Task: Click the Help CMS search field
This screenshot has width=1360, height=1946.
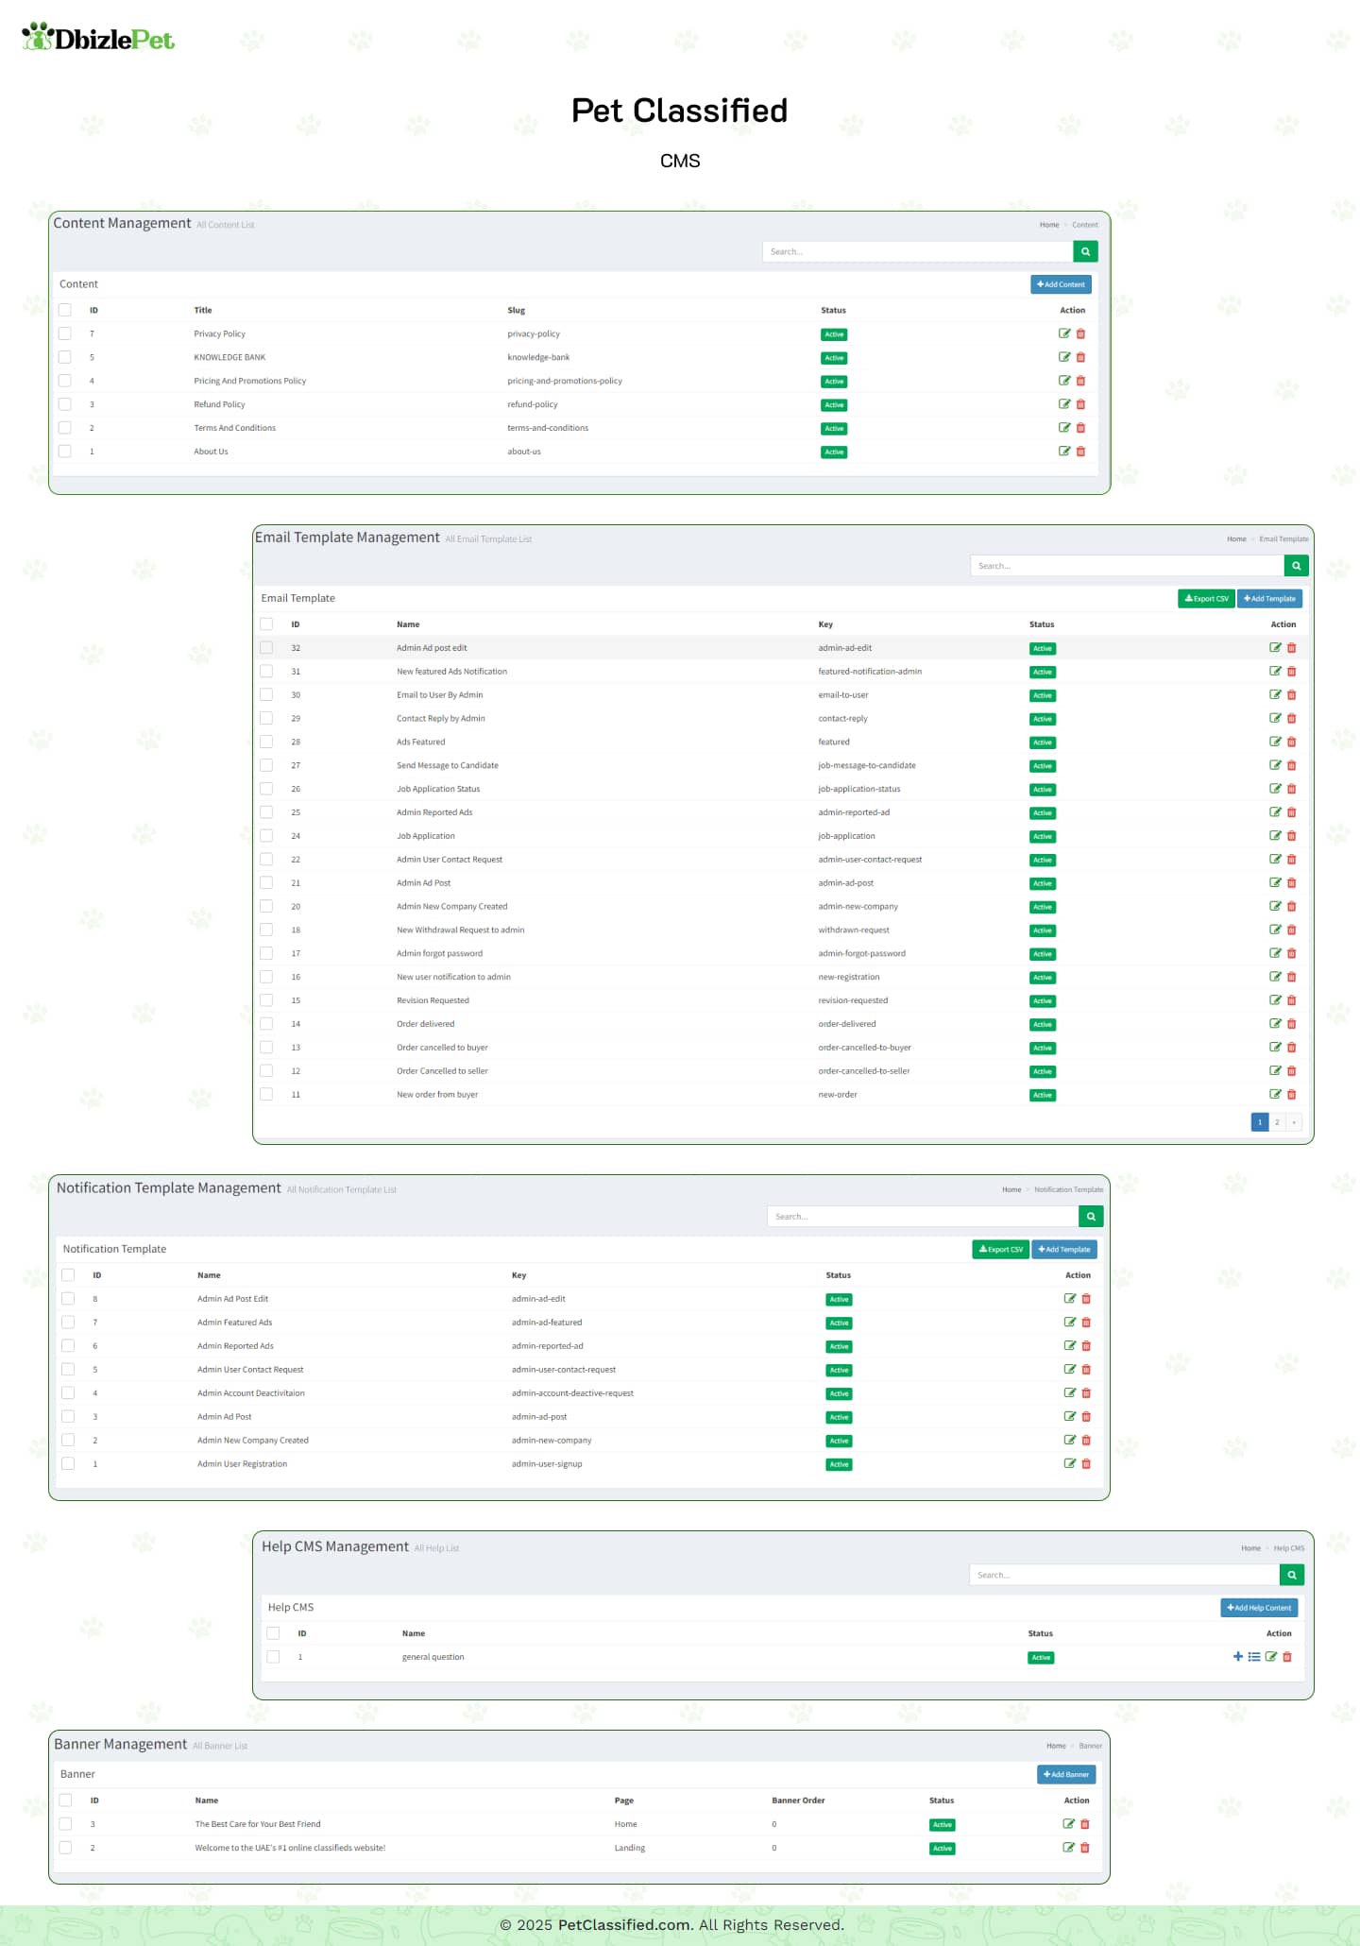Action: [x=1124, y=1575]
